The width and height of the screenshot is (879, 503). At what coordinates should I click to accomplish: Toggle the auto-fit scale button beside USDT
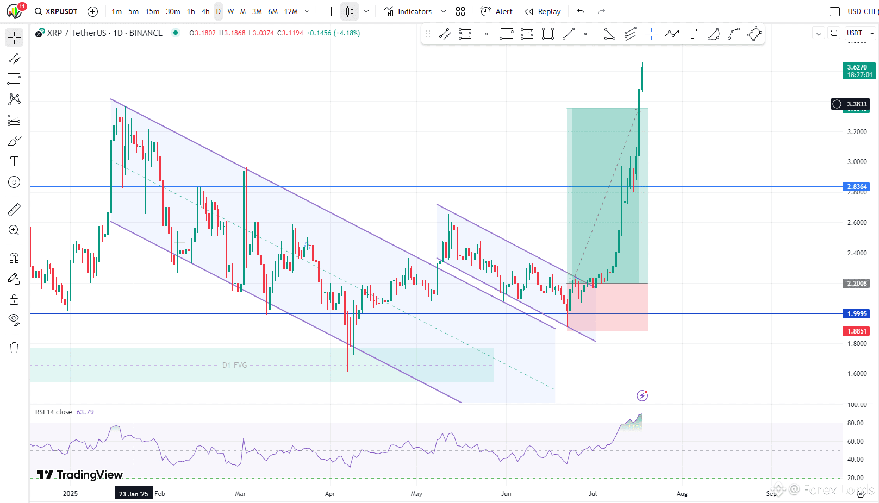(x=834, y=33)
